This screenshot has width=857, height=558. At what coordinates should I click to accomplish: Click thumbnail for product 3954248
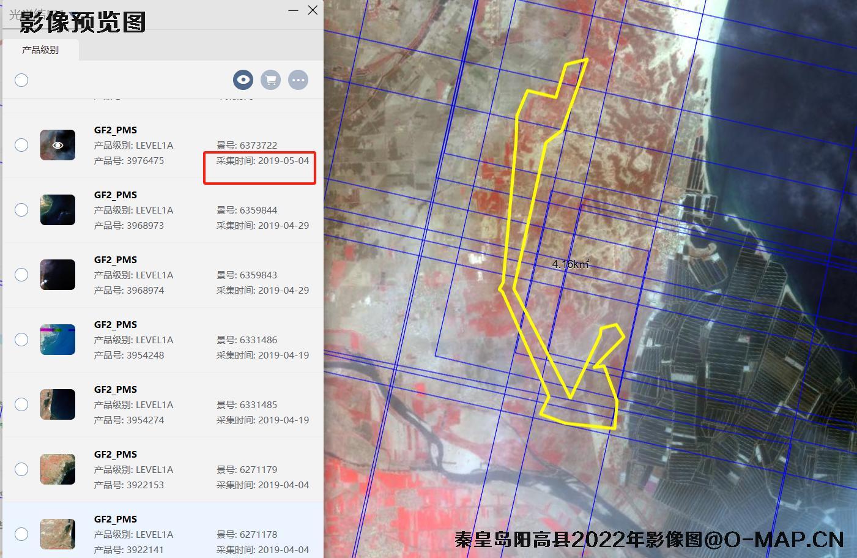tap(58, 340)
